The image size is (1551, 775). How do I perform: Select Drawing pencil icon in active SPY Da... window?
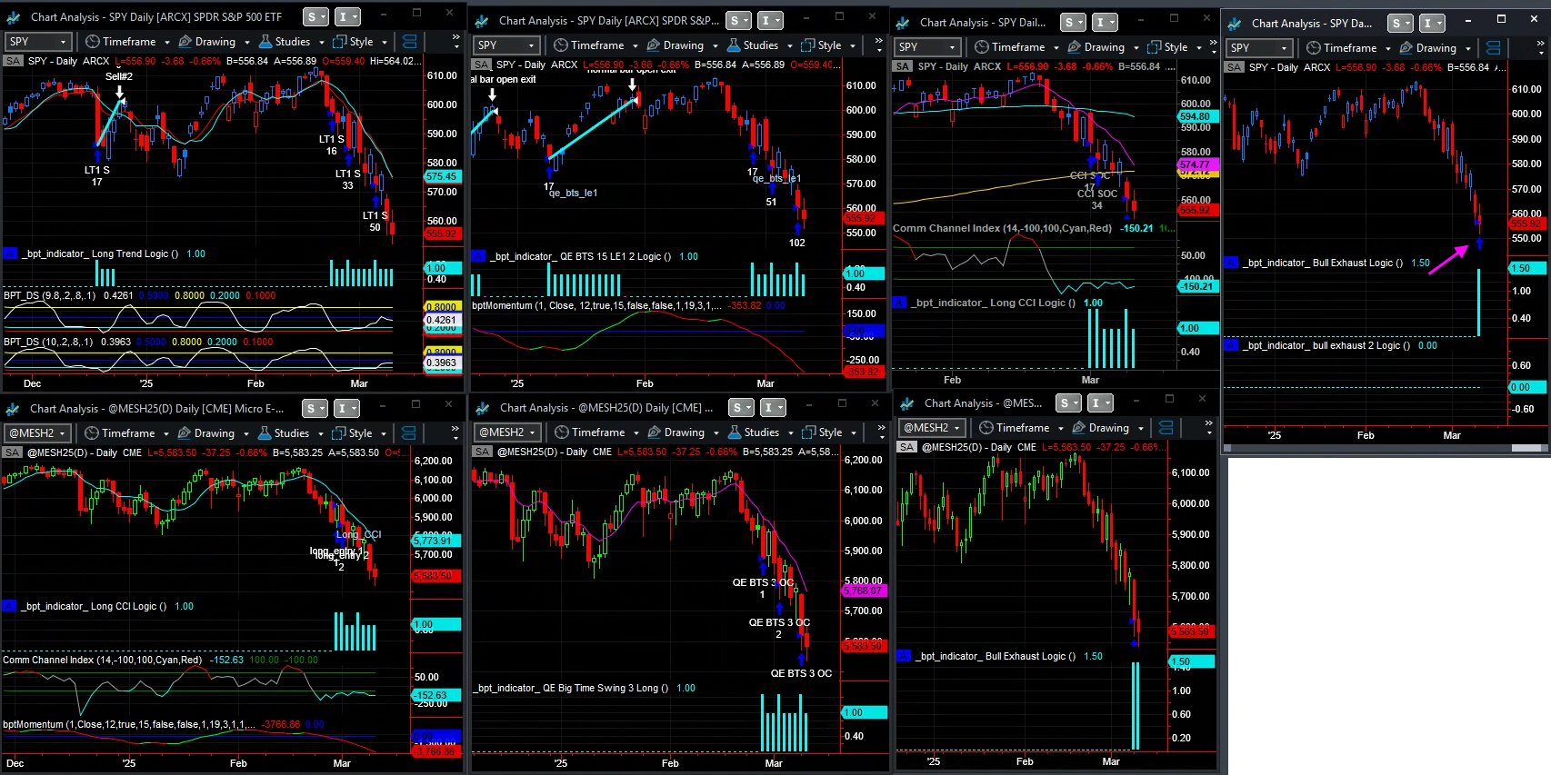coord(1406,48)
